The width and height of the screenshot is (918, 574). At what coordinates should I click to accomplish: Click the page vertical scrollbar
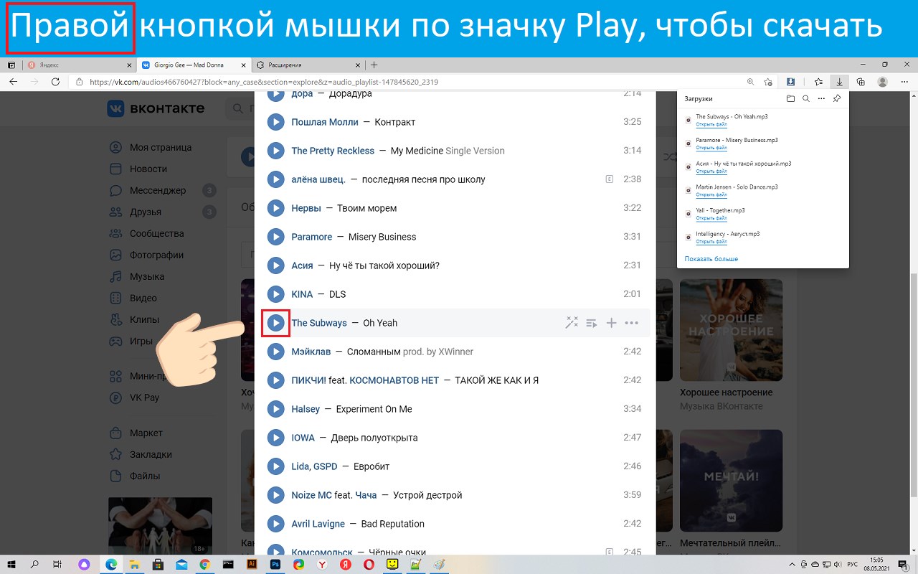click(913, 385)
